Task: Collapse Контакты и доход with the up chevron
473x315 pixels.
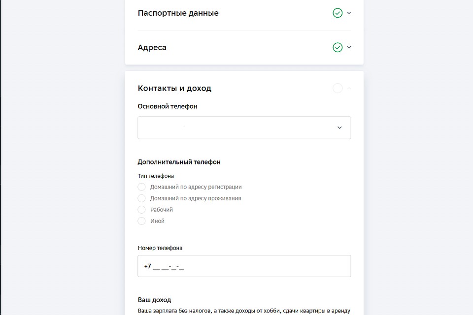Action: tap(349, 88)
